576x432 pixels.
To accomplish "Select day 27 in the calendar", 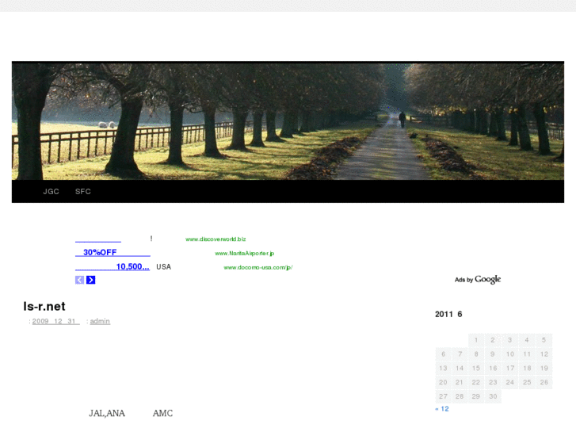I will [x=444, y=396].
